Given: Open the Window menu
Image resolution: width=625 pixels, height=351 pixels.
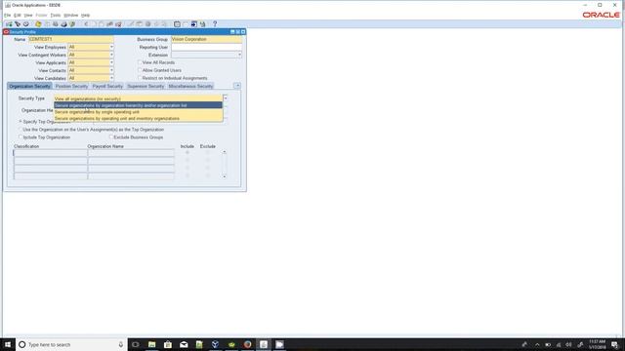Looking at the screenshot, I should (x=71, y=16).
